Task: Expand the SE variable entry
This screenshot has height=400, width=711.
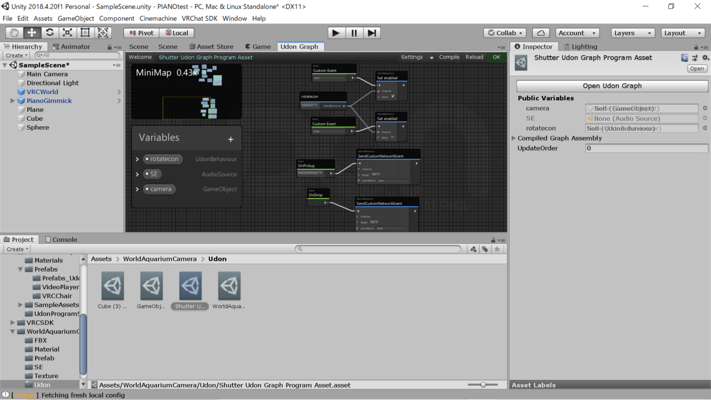Action: point(137,174)
